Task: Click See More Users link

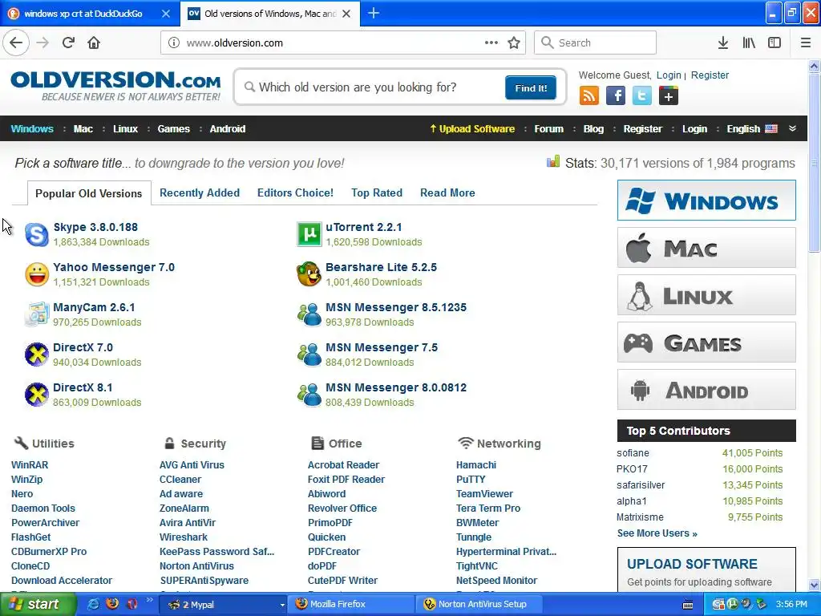Action: 657,533
